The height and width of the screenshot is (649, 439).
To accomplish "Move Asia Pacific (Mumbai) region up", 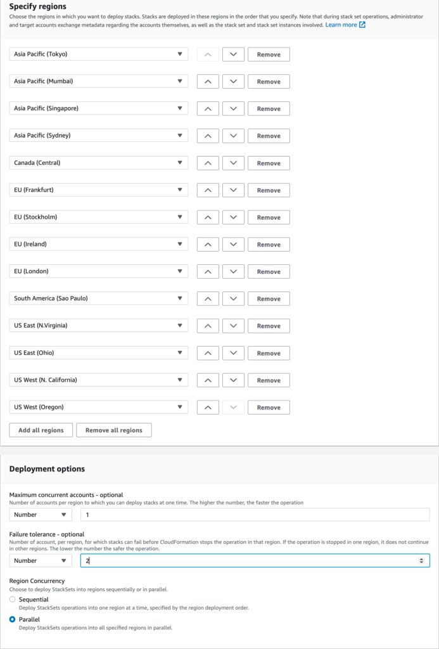I will click(x=208, y=82).
